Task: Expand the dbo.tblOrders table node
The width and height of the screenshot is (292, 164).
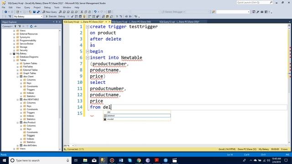Action: pos(17,145)
